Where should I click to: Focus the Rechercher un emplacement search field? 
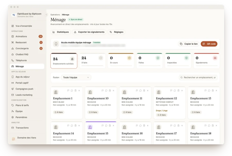(198, 77)
